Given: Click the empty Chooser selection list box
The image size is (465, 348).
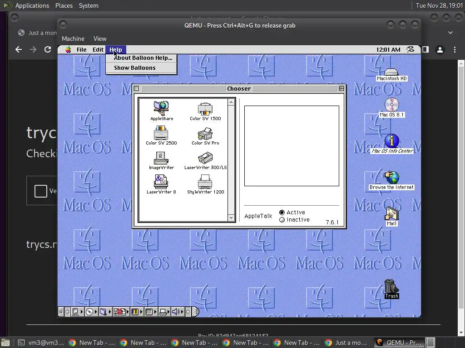Looking at the screenshot, I should coord(292,146).
